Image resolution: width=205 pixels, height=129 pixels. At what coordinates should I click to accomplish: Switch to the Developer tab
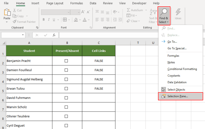pos(139,3)
